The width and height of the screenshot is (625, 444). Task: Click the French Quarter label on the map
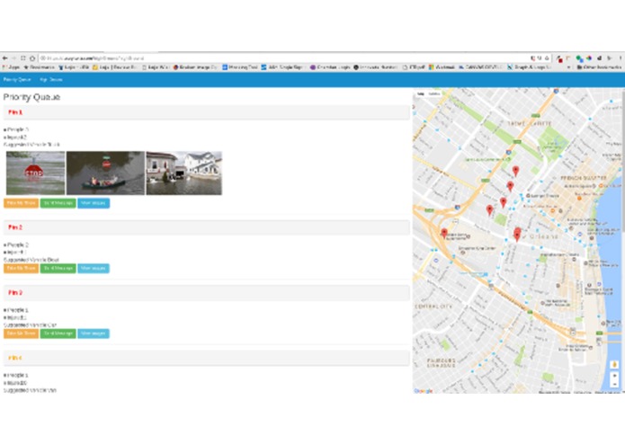coord(583,178)
